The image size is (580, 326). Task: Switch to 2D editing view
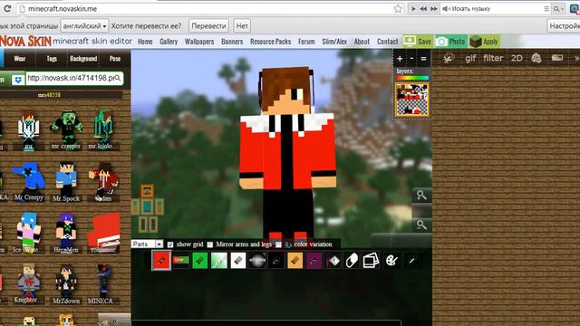click(517, 58)
